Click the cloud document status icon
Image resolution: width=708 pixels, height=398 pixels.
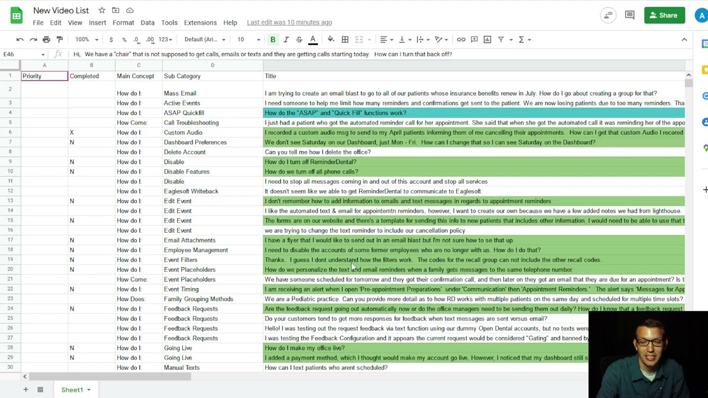(x=129, y=11)
